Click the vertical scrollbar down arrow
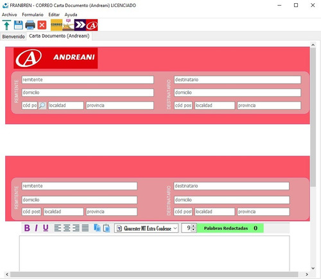Viewport: 321px width, 279px height. tap(313, 268)
